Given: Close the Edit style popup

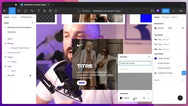Looking at the screenshot, I should pos(149,57).
